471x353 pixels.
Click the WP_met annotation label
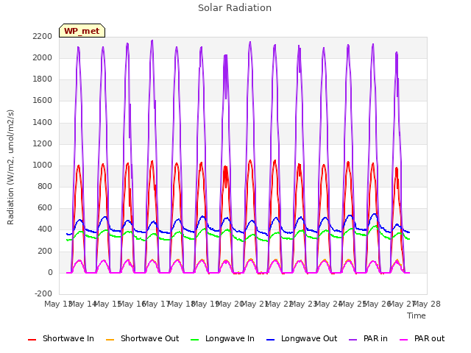[82, 31]
